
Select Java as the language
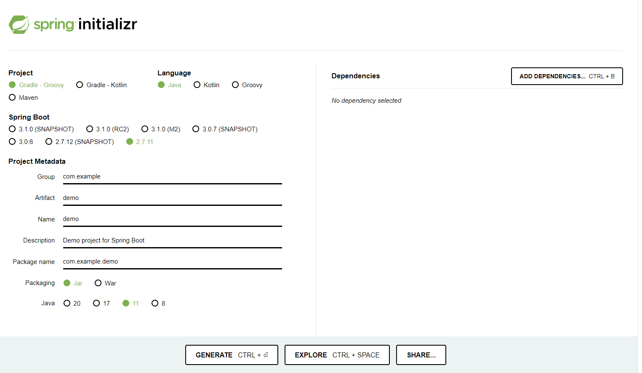click(170, 85)
